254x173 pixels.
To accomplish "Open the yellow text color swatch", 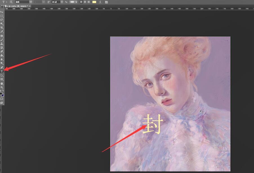I will click(94, 2).
